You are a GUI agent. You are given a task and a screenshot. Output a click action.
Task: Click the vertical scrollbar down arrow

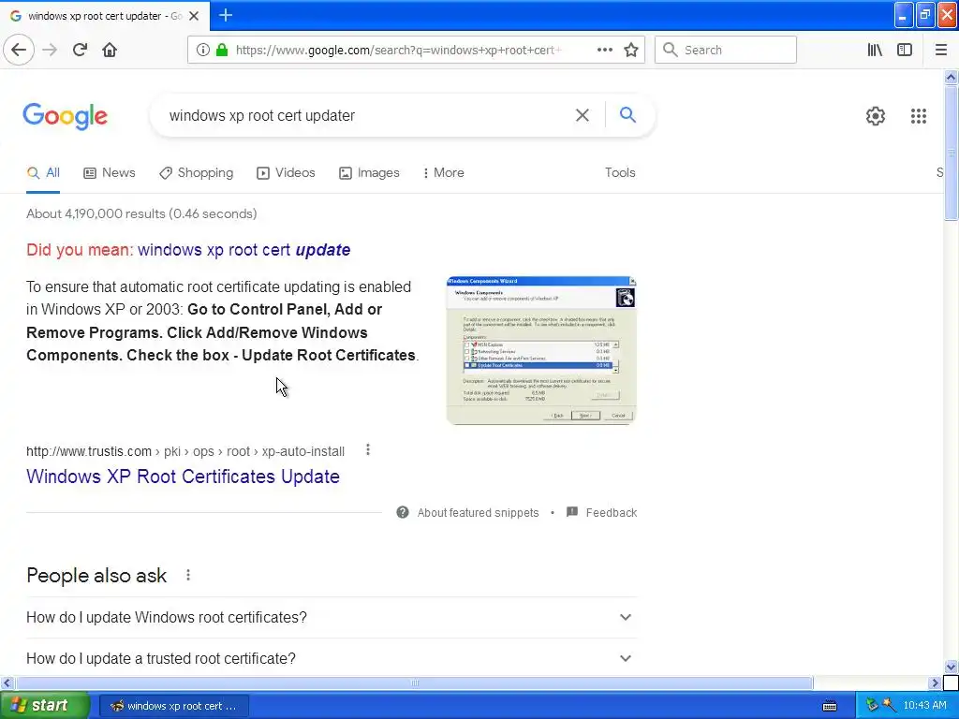tap(951, 667)
